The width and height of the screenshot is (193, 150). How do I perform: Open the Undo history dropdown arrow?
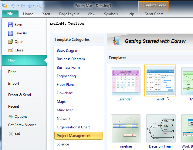(18, 5)
